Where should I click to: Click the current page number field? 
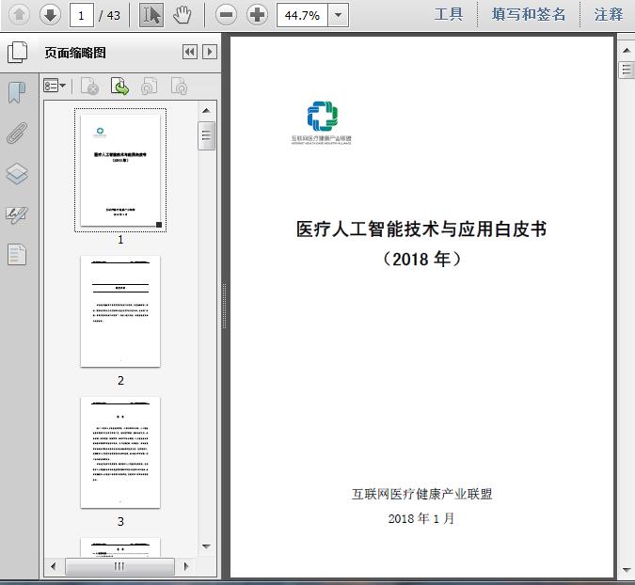82,15
